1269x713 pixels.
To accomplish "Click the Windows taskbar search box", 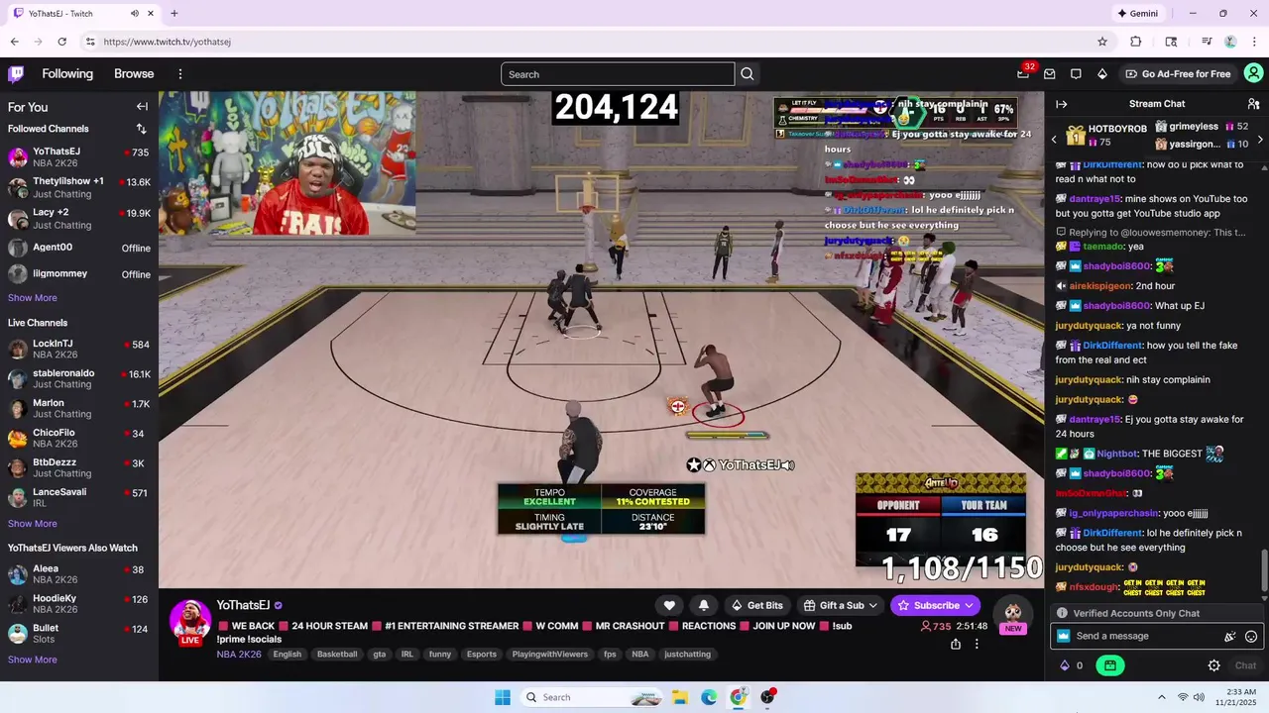I will (591, 697).
